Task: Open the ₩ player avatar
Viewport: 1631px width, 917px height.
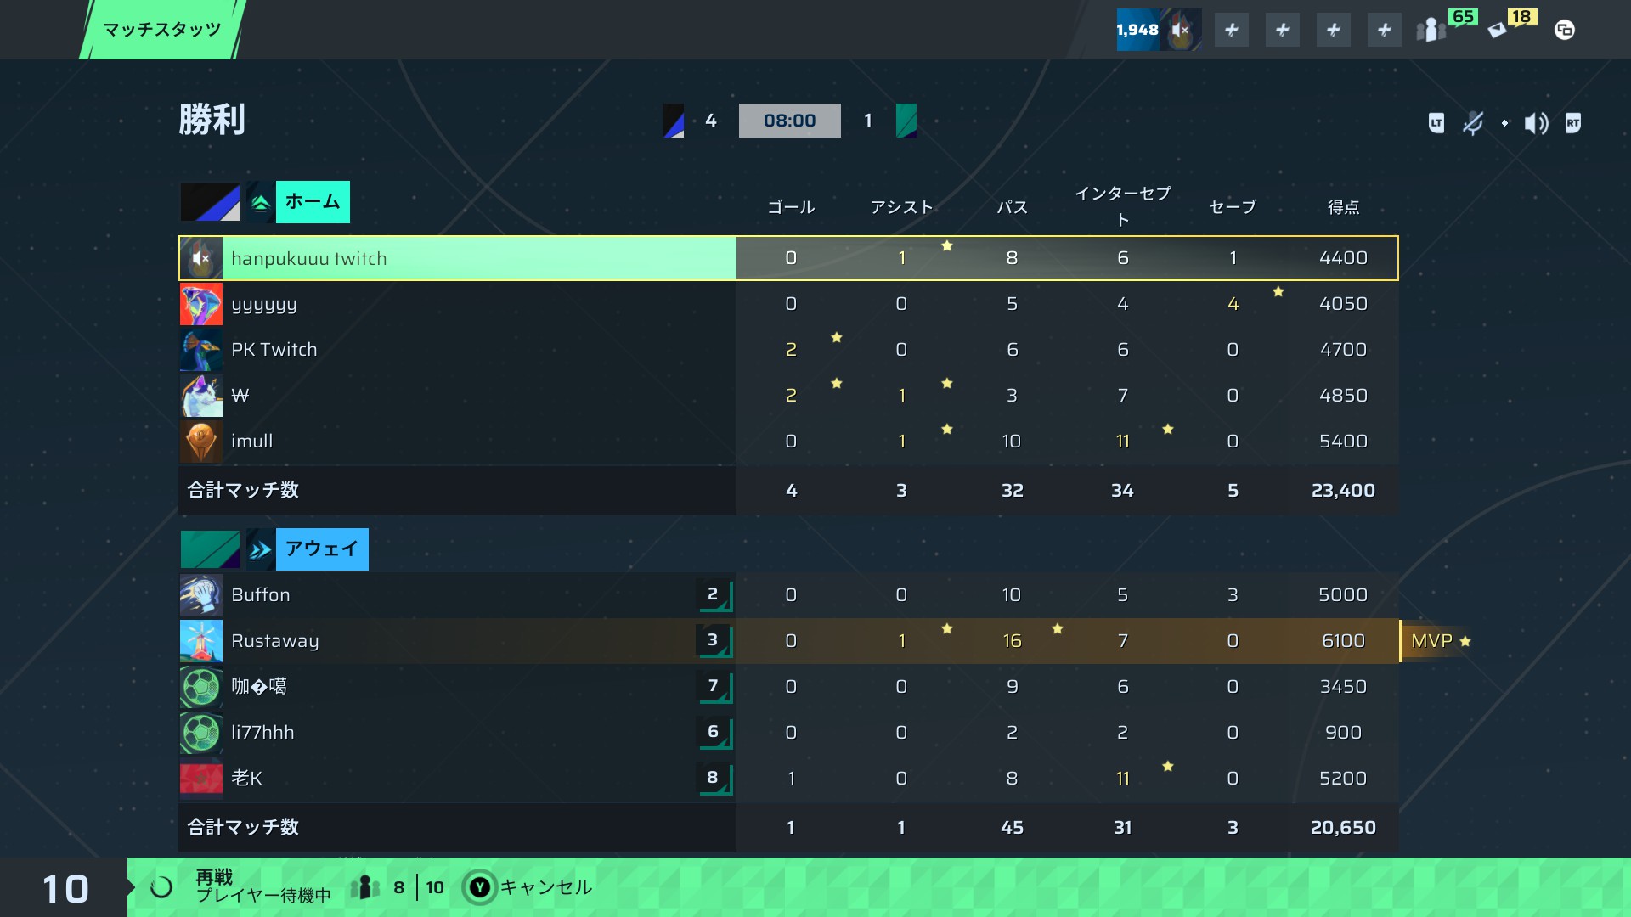Action: pyautogui.click(x=201, y=396)
